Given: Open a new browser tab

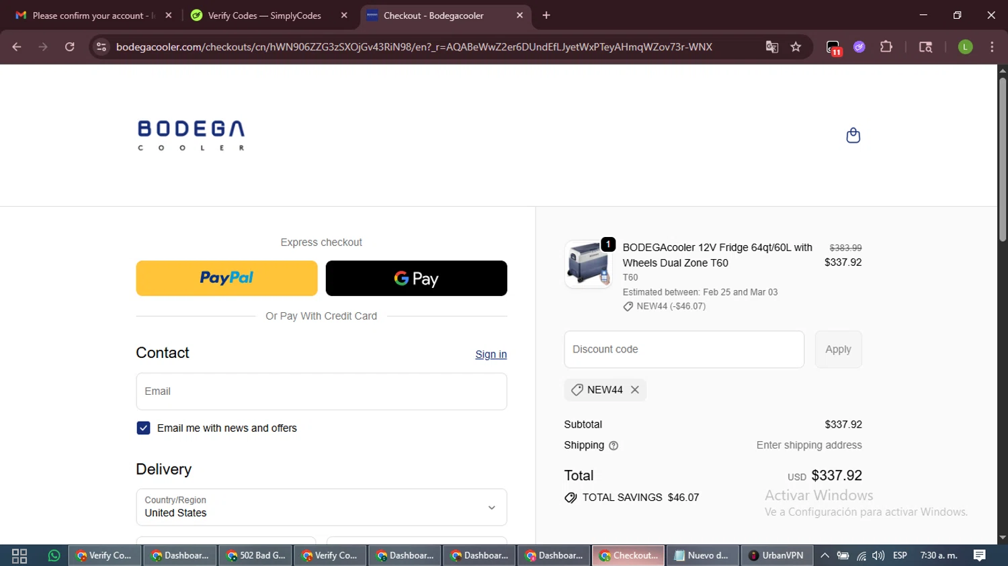Looking at the screenshot, I should click(x=546, y=15).
